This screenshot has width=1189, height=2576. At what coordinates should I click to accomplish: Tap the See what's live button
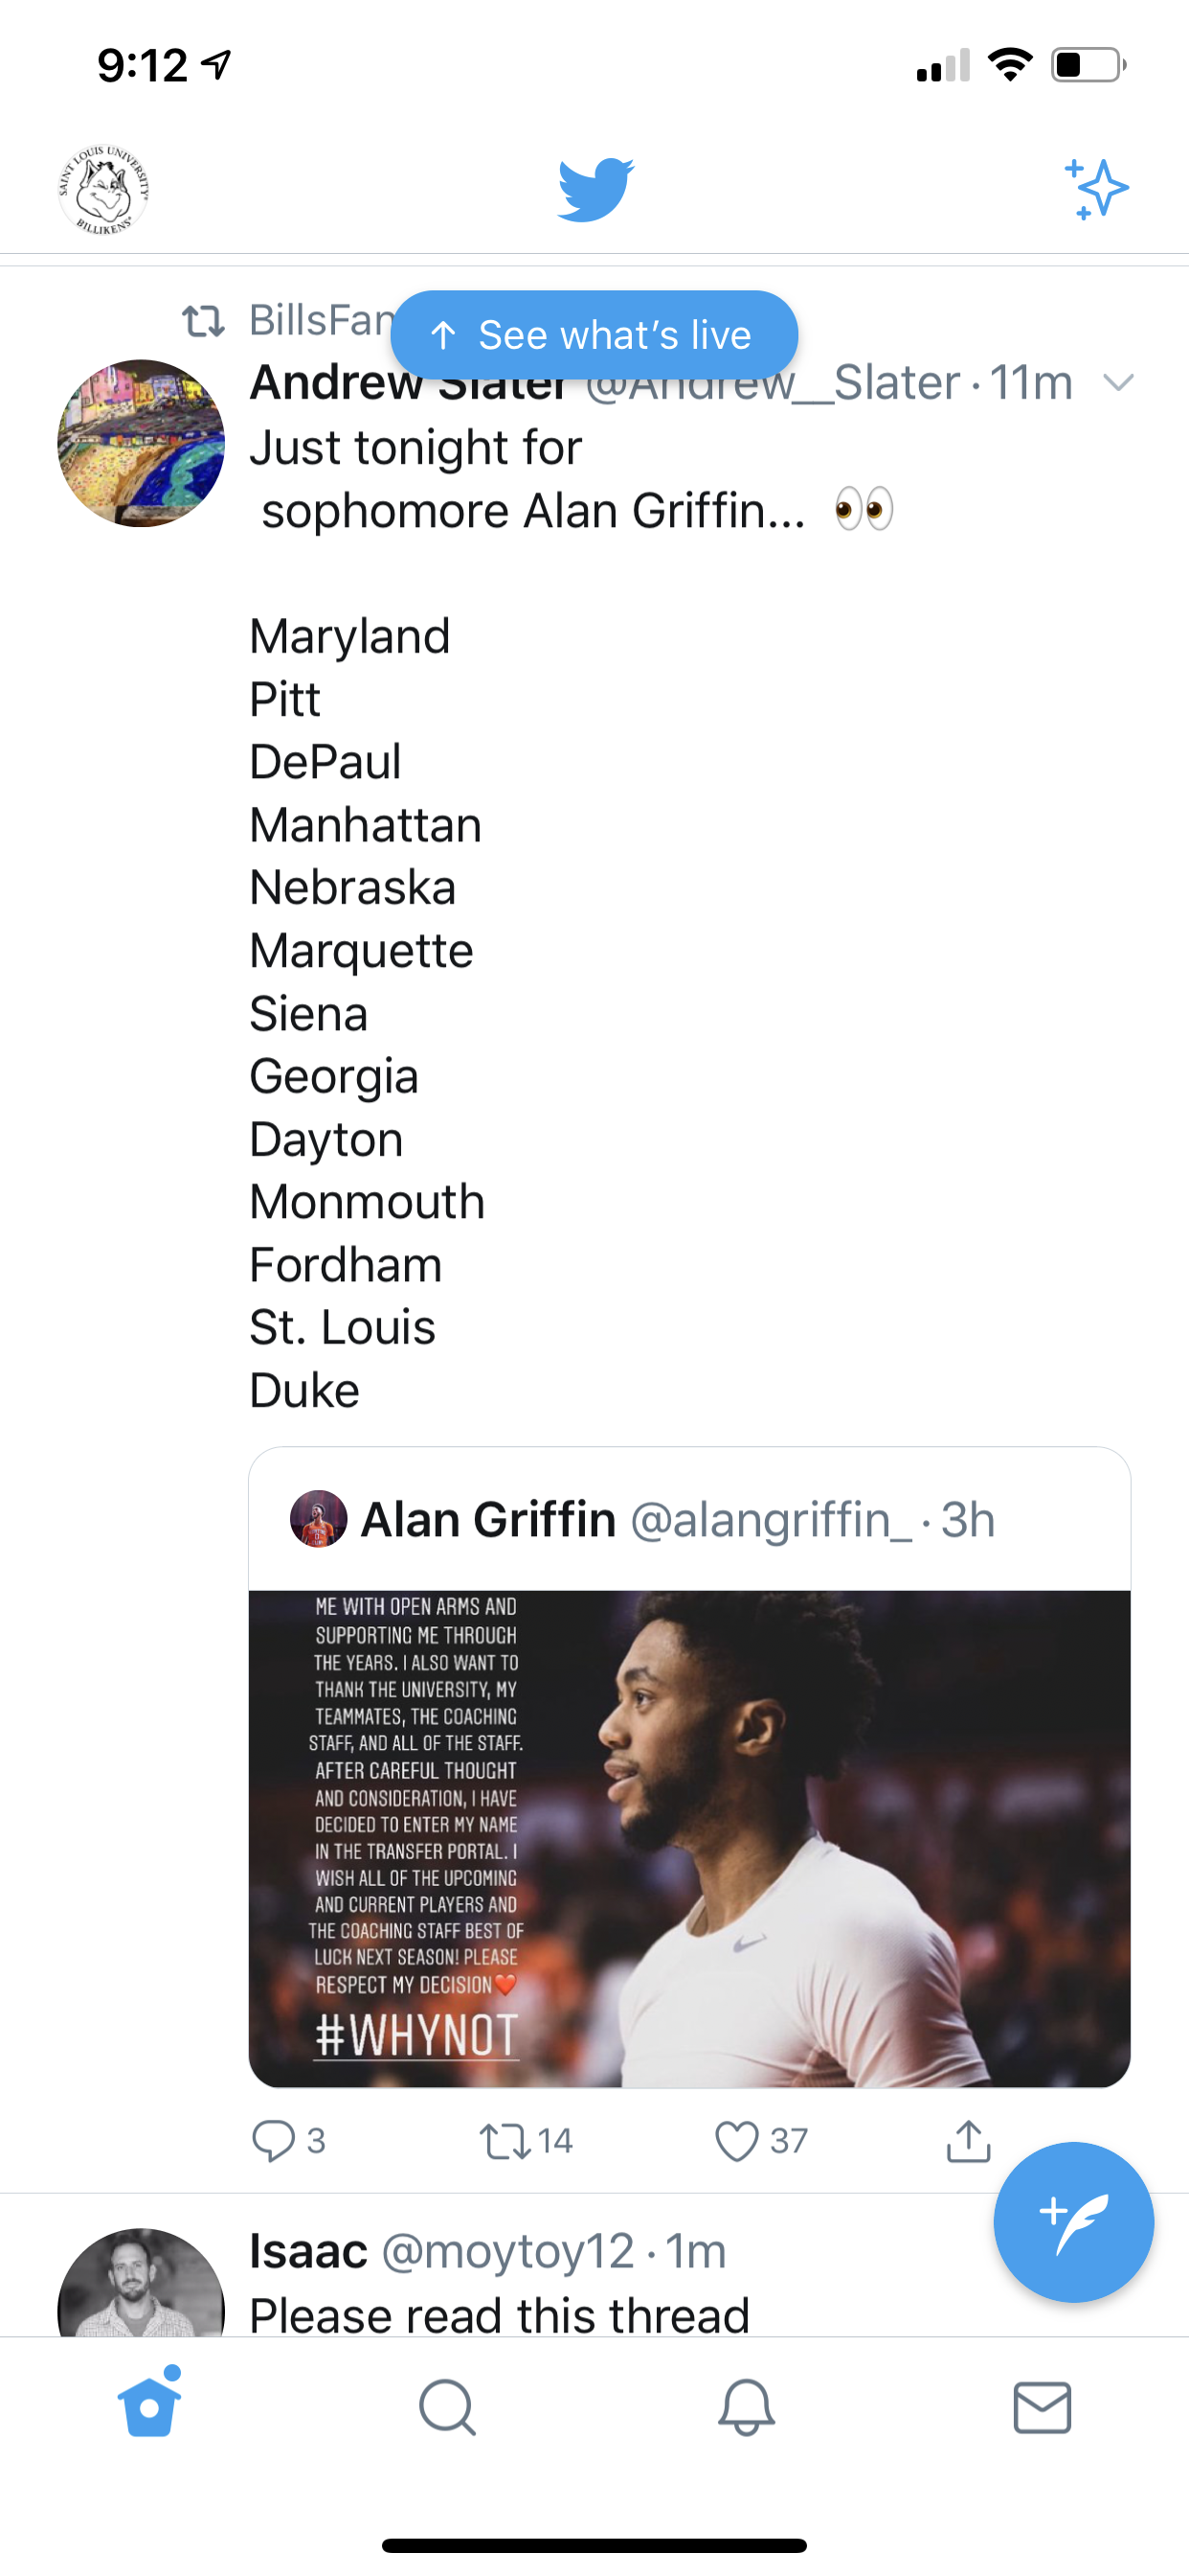pyautogui.click(x=594, y=335)
